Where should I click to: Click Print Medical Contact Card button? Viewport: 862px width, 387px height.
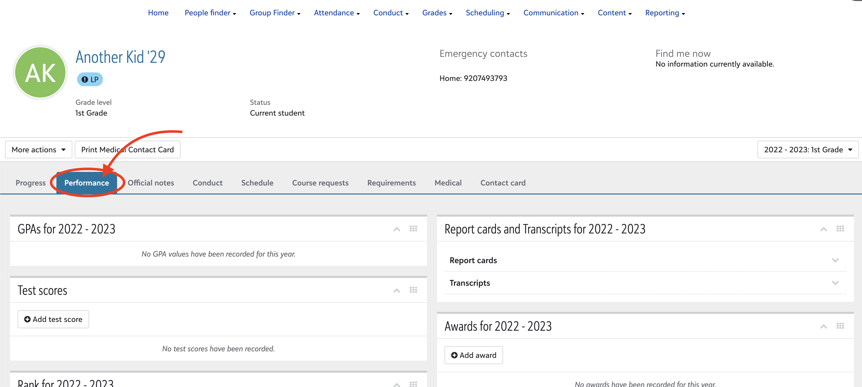pyautogui.click(x=127, y=150)
